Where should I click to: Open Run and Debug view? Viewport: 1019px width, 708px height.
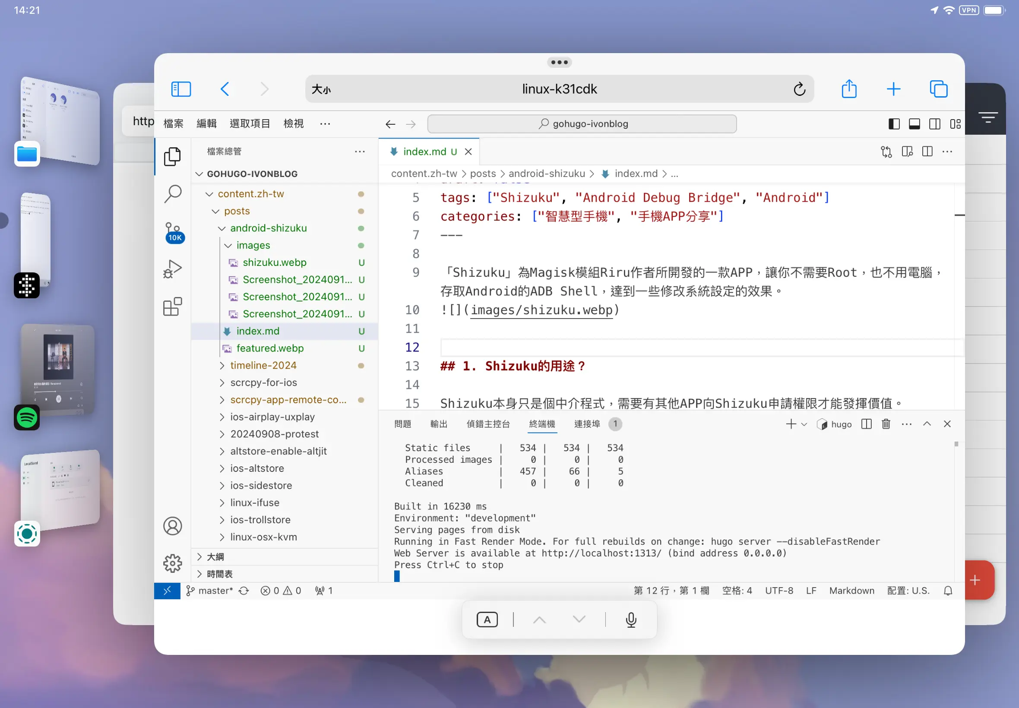click(173, 269)
